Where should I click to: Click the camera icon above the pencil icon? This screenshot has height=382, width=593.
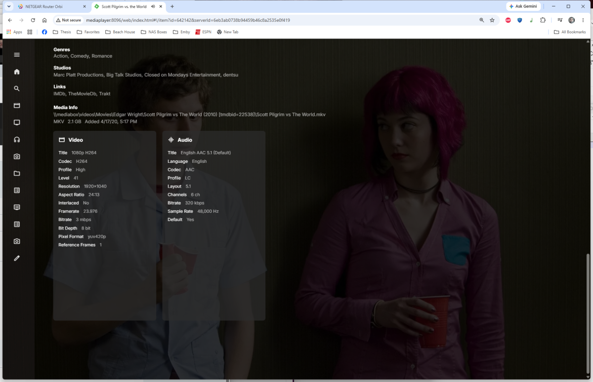tap(17, 241)
